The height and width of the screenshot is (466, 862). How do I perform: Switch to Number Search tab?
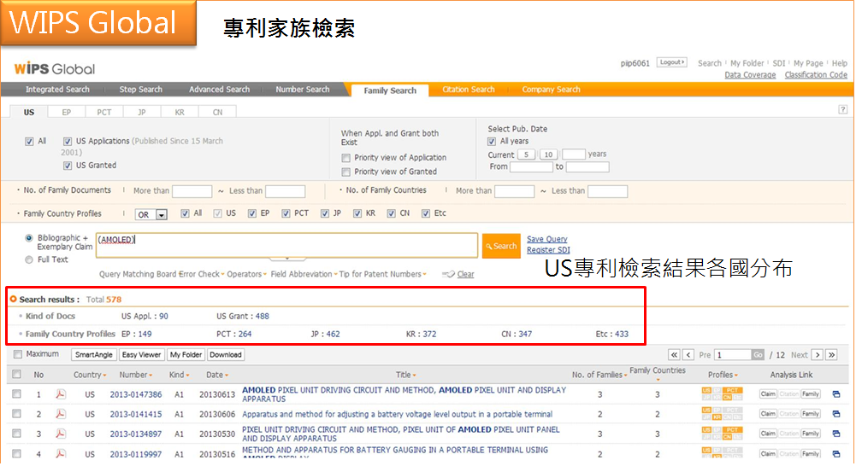point(303,90)
